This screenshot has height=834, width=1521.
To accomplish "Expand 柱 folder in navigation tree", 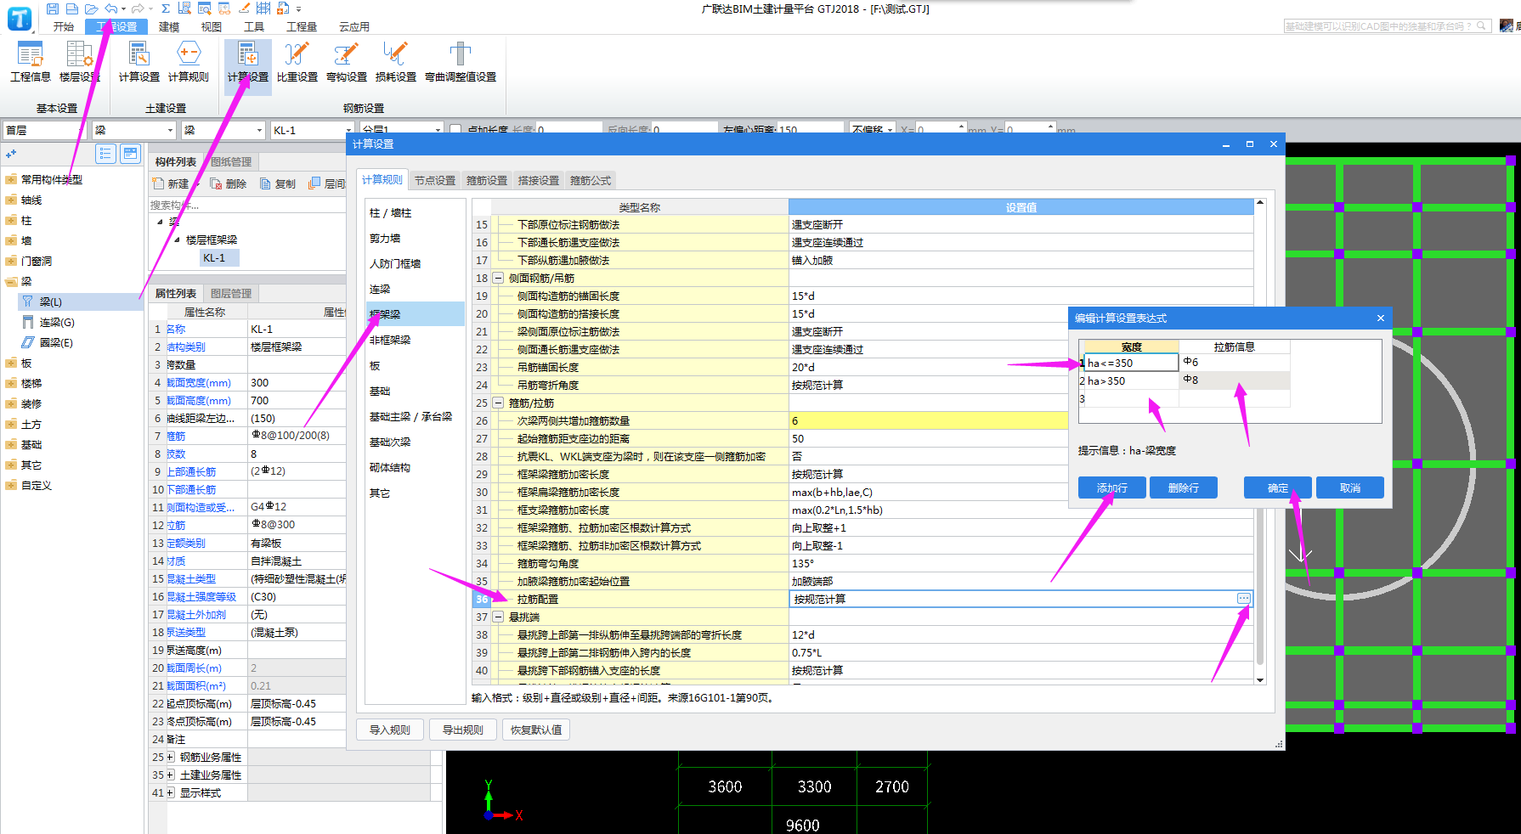I will coord(11,220).
